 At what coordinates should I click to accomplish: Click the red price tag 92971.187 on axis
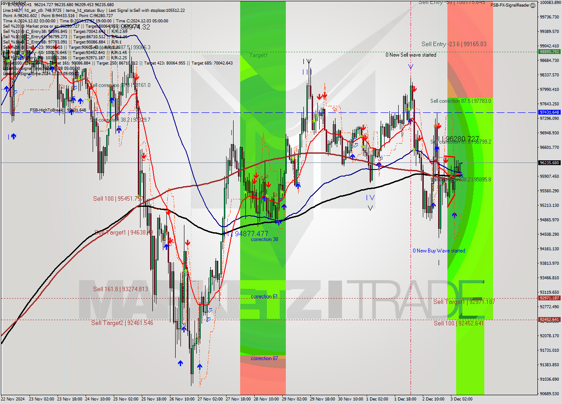click(549, 298)
